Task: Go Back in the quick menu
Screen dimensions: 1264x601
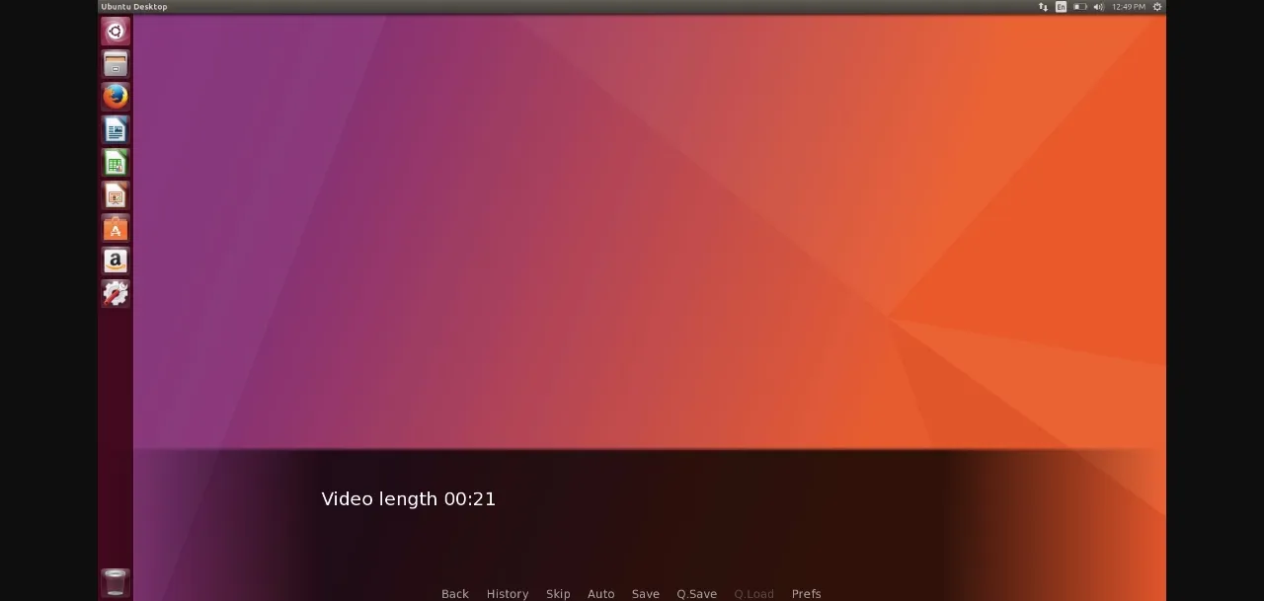Action: click(455, 593)
